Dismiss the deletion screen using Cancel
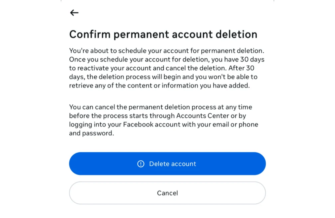 [x=167, y=193]
